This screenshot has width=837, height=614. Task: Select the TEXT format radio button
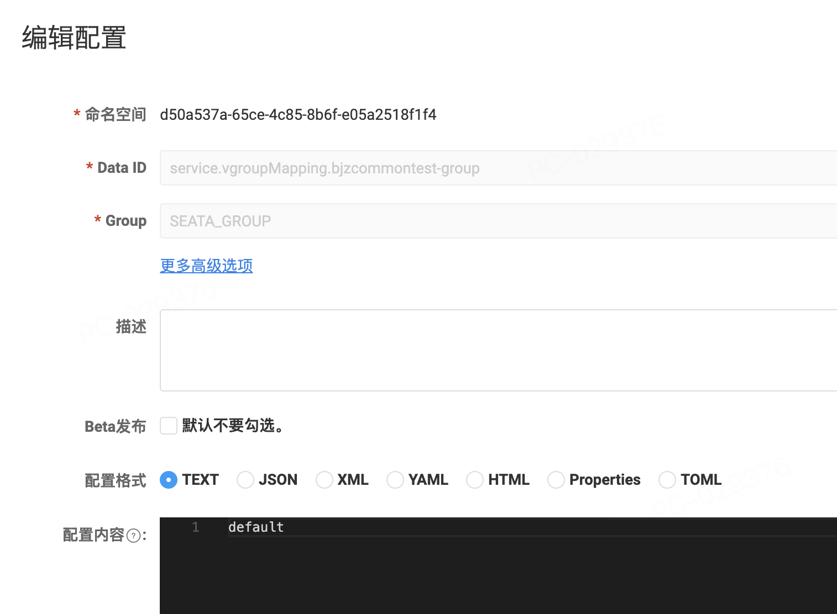(169, 480)
